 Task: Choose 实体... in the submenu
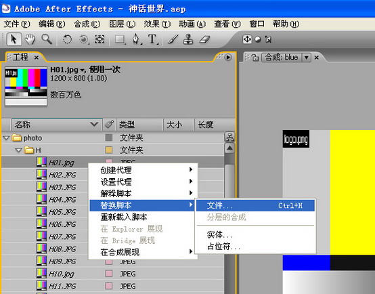pyautogui.click(x=255, y=234)
